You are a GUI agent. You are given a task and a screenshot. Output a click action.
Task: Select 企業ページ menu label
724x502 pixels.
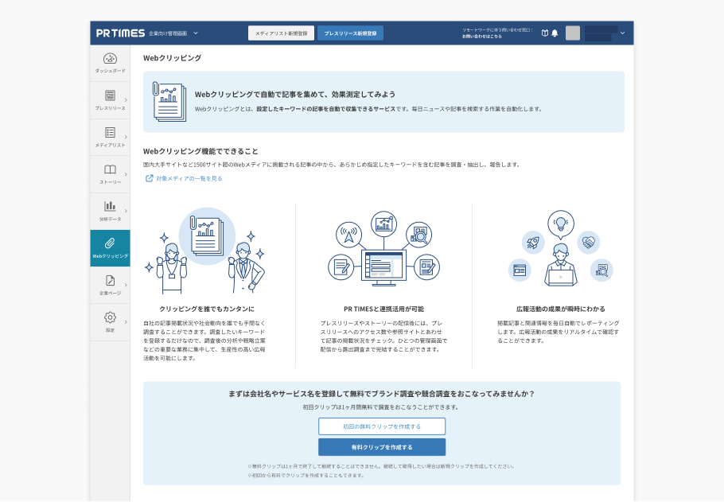[x=110, y=293]
